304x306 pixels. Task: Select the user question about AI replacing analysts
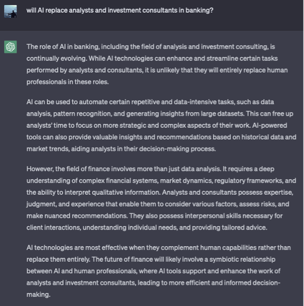[x=120, y=10]
